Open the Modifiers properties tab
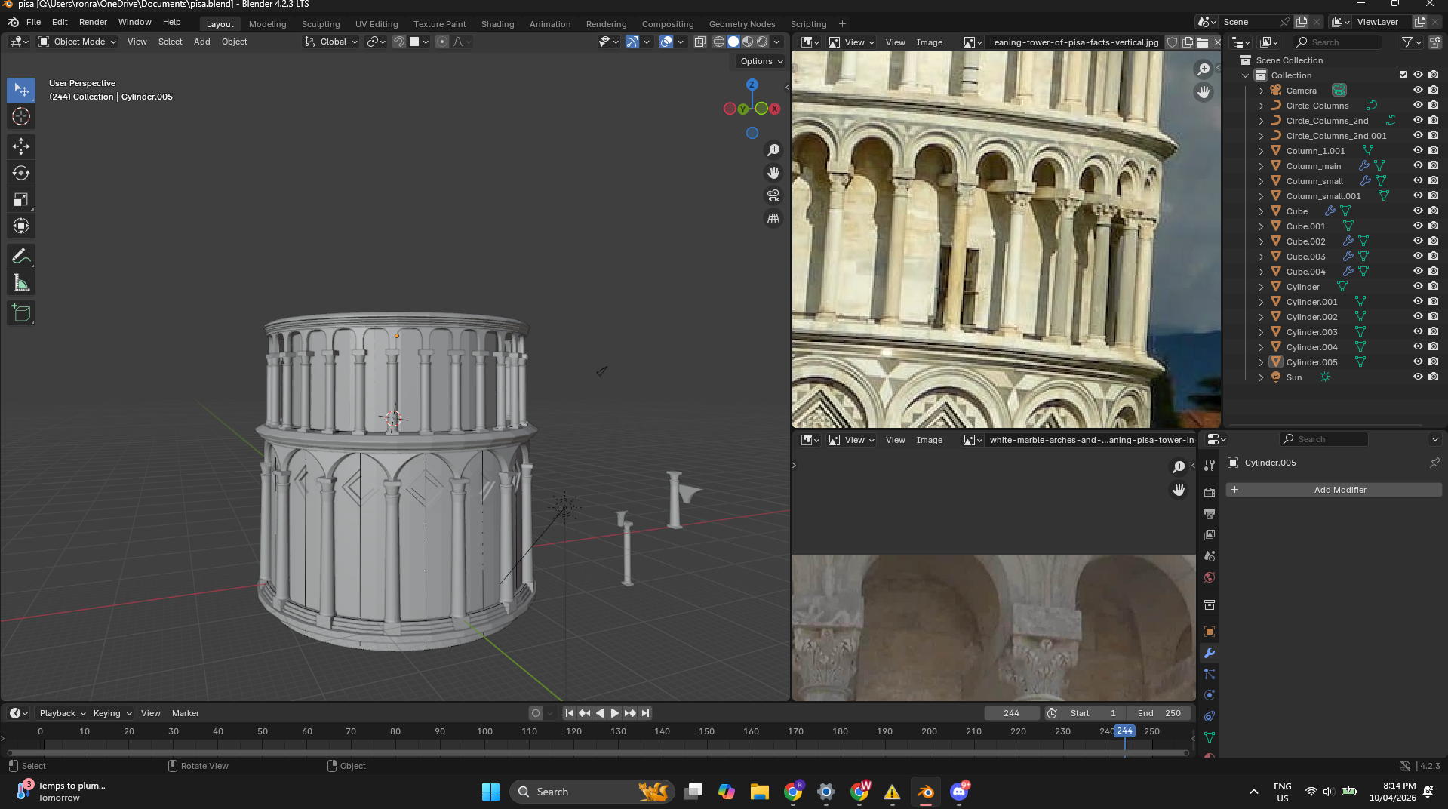Image resolution: width=1448 pixels, height=809 pixels. tap(1210, 653)
